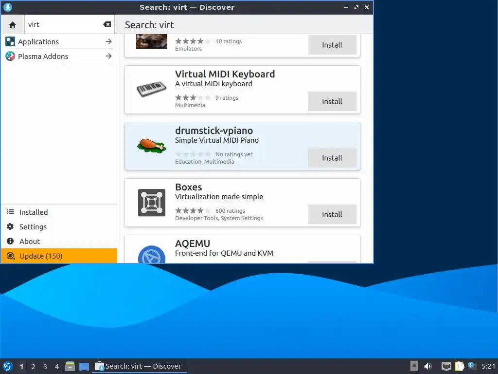The width and height of the screenshot is (498, 374).
Task: Open the Installed list
Action: tap(59, 212)
